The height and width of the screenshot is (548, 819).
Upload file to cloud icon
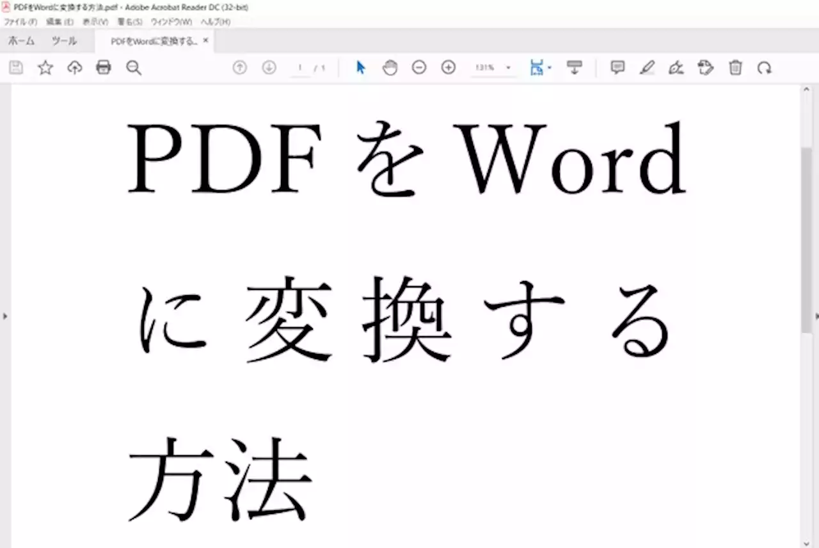click(x=75, y=67)
